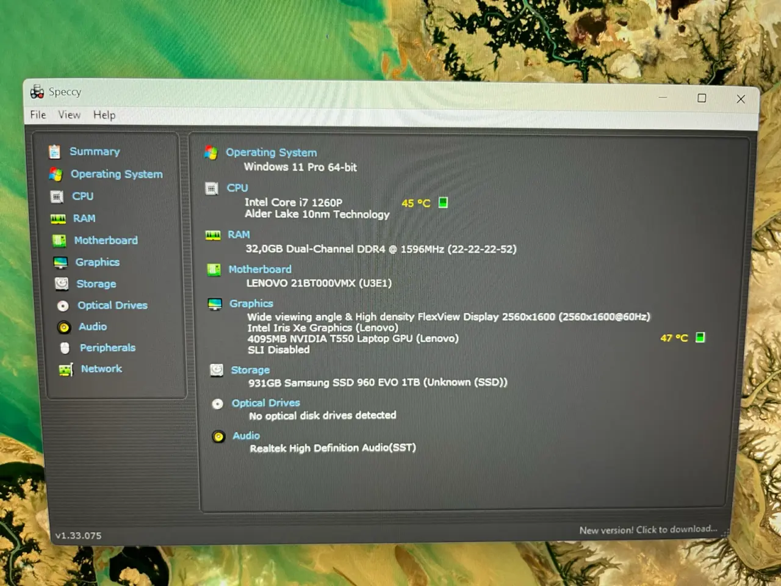Open the Help menu
Viewport: 781px width, 586px height.
104,115
